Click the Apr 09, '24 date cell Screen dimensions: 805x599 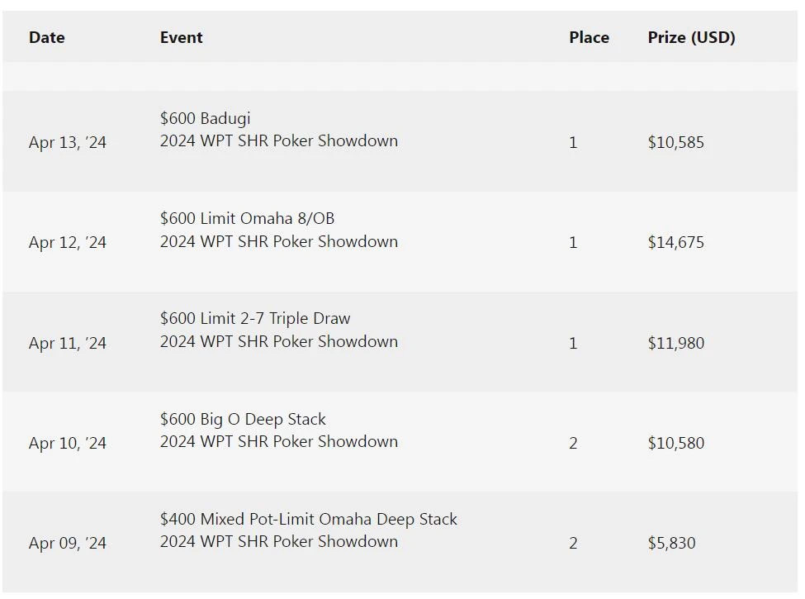coord(68,544)
